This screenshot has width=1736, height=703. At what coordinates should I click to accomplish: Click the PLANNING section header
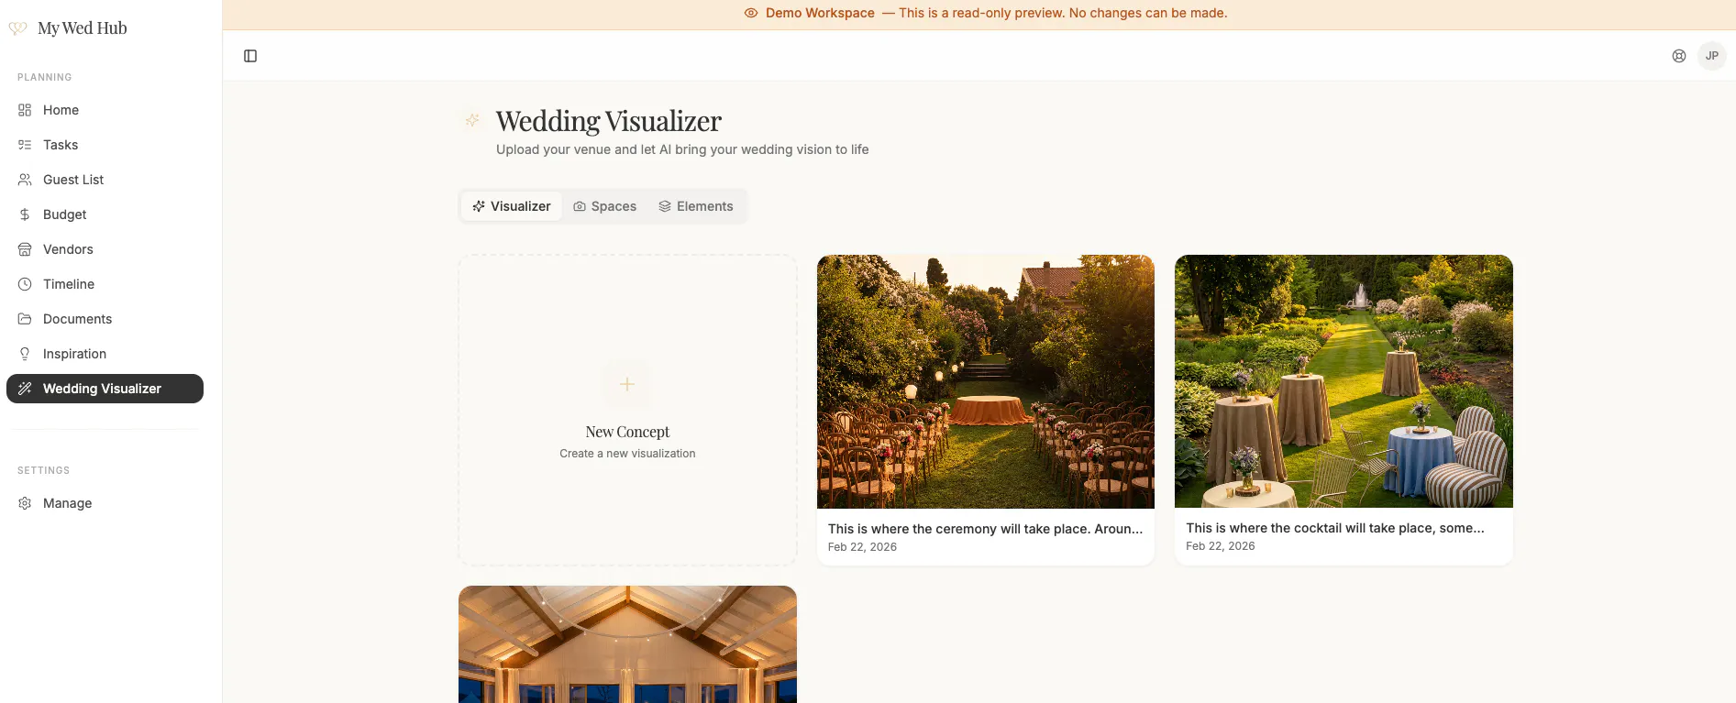44,78
